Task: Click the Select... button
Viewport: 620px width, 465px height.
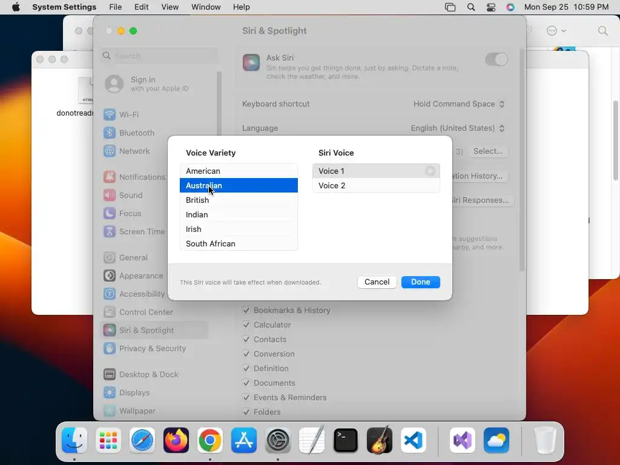Action: tap(488, 151)
